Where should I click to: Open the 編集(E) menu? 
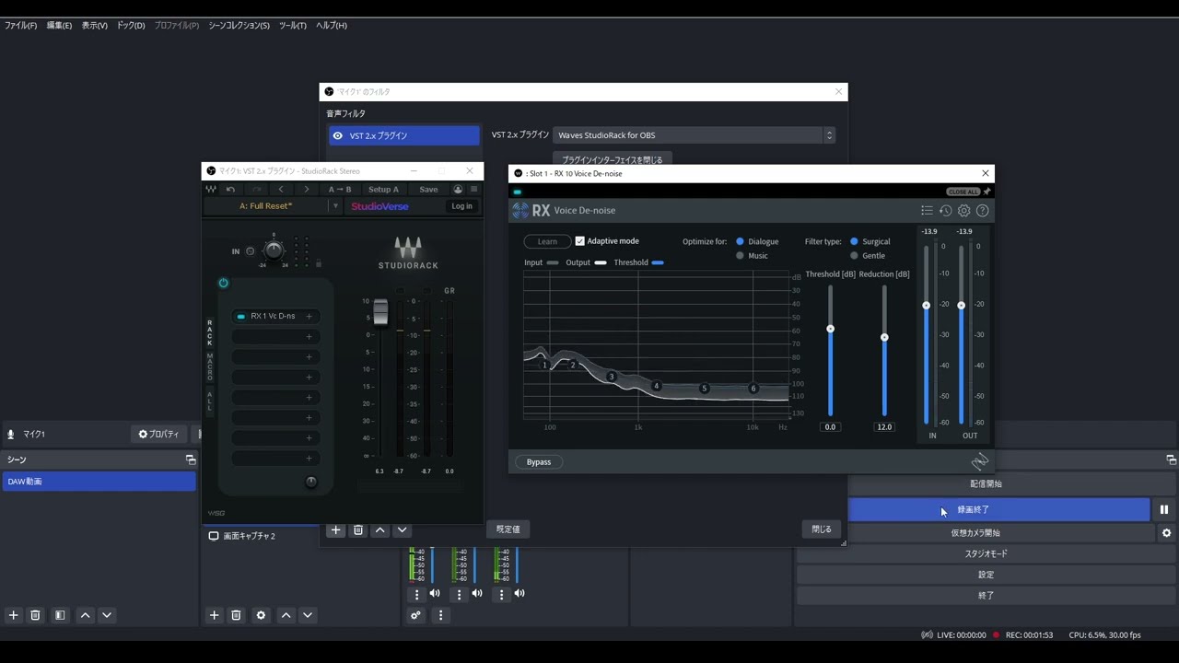coord(59,26)
